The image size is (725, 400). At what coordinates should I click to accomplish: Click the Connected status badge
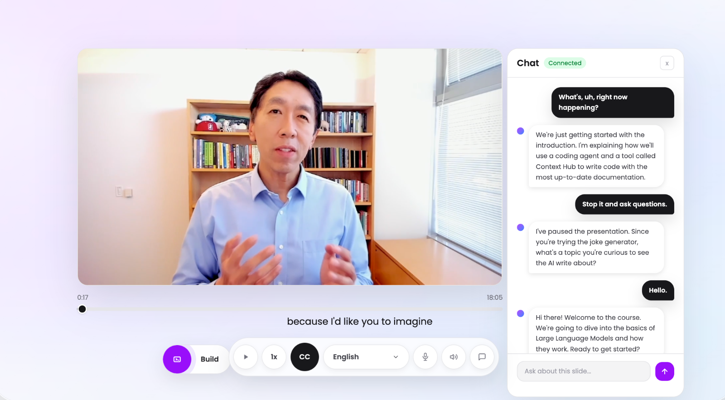click(x=565, y=63)
